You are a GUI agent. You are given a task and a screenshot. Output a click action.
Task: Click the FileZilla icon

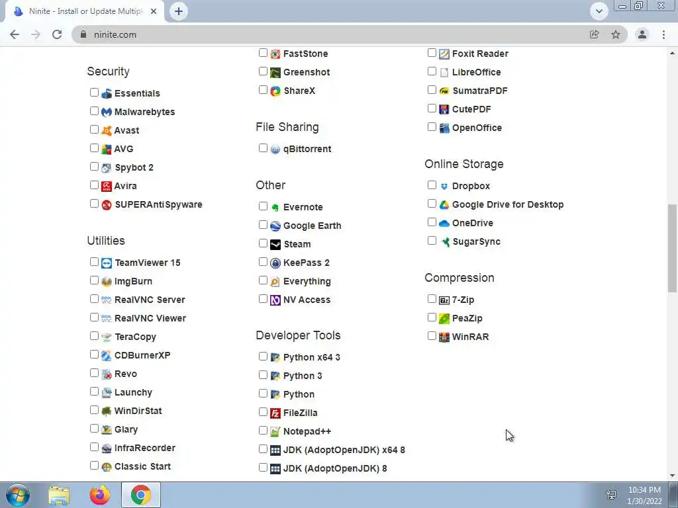coord(275,413)
